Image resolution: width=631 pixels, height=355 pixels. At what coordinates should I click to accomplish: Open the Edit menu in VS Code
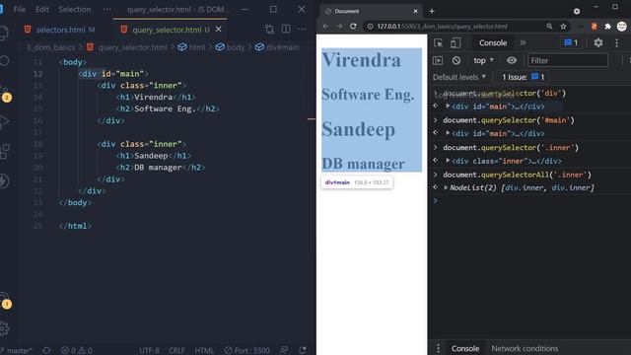coord(41,9)
